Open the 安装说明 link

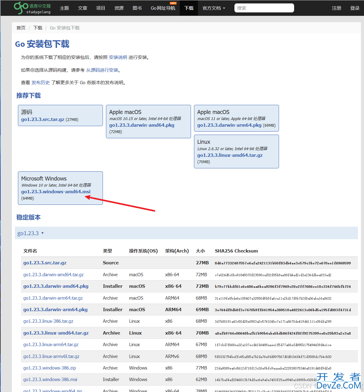pos(118,57)
